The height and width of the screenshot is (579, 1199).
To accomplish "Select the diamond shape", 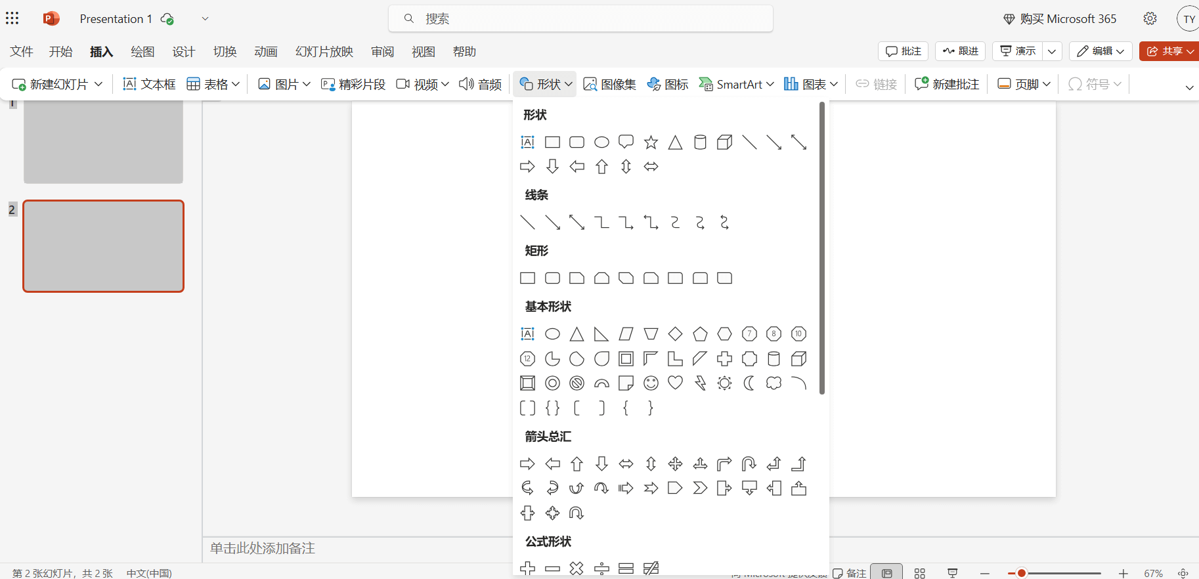I will point(675,334).
